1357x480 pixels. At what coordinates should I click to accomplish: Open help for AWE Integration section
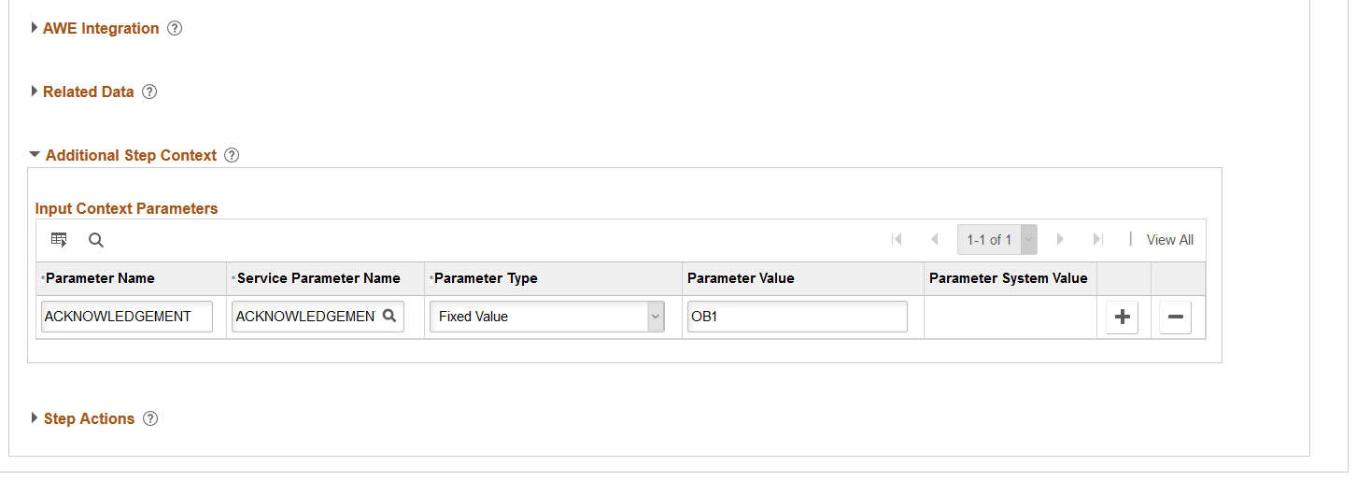click(175, 28)
